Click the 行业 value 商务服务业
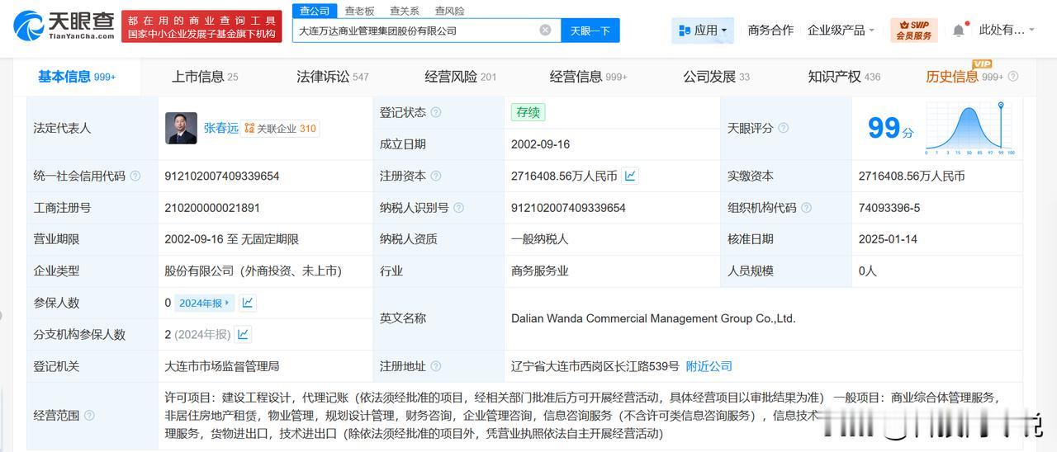This screenshot has width=1057, height=452. tap(540, 271)
